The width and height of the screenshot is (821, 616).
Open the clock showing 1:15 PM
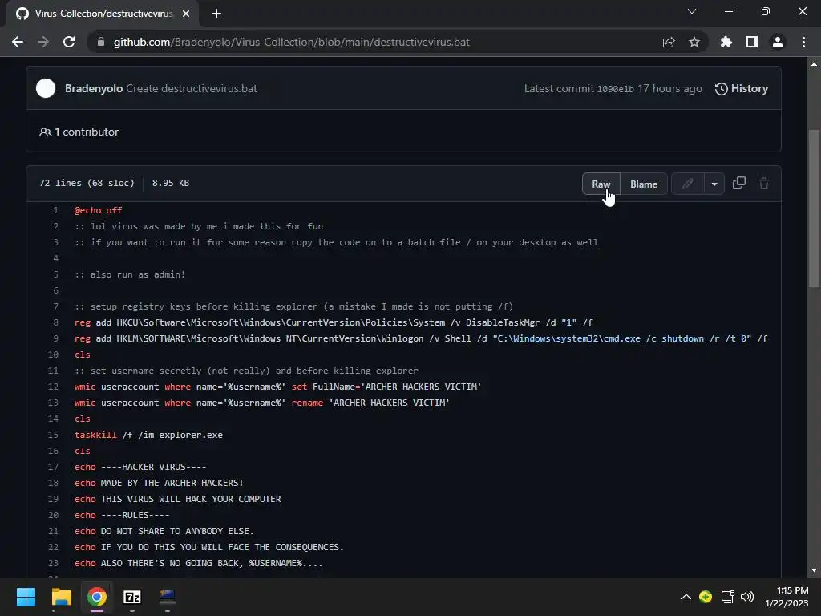787,597
